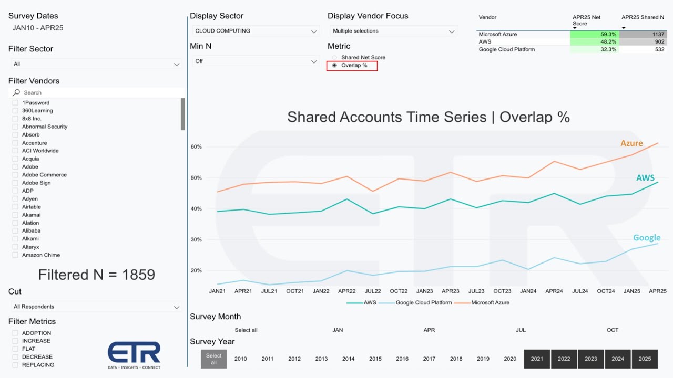Enable the Akamai vendor filter
Screen dimensions: 673x378
click(16, 215)
